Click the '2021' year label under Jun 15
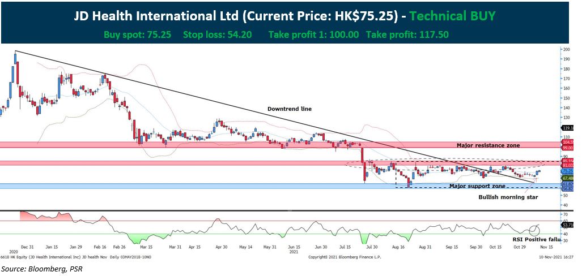This screenshot has height=276, width=582. click(294, 251)
